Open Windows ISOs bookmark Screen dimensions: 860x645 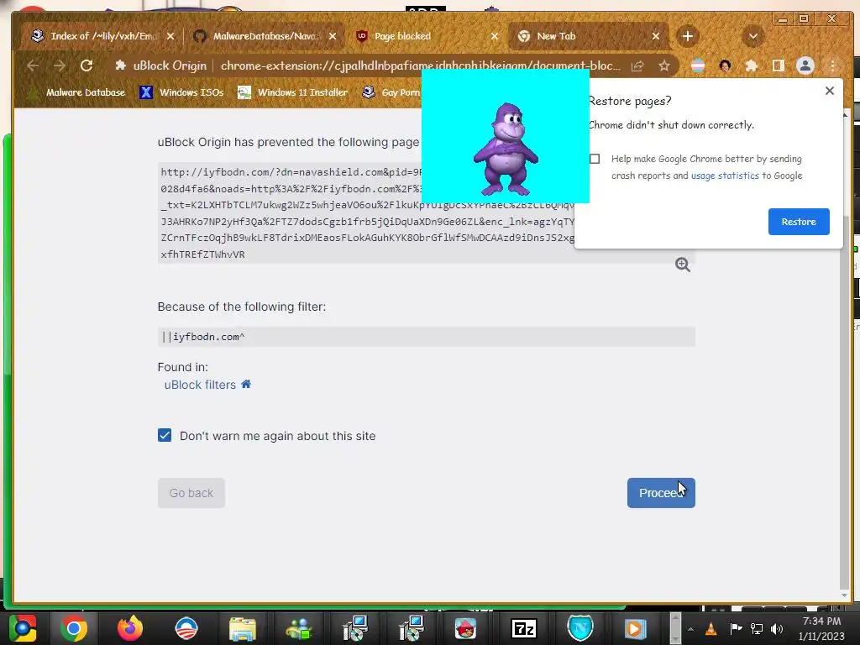[x=182, y=92]
